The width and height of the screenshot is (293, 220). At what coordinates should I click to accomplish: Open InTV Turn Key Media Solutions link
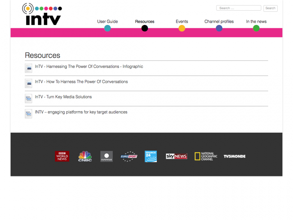point(63,97)
